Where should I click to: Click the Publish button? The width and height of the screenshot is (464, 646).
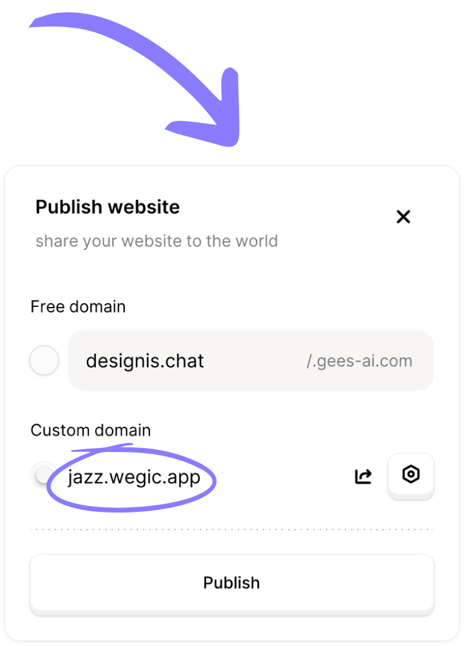(x=232, y=583)
